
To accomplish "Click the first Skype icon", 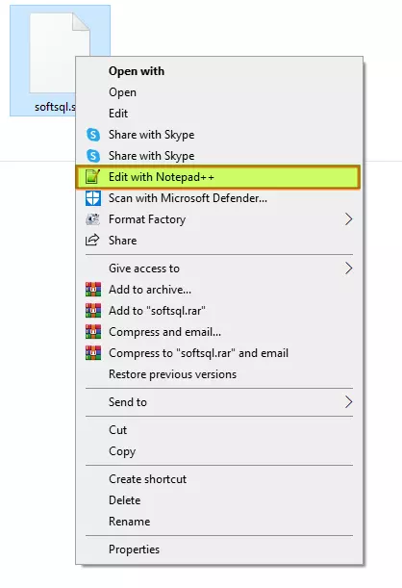I will (x=93, y=135).
